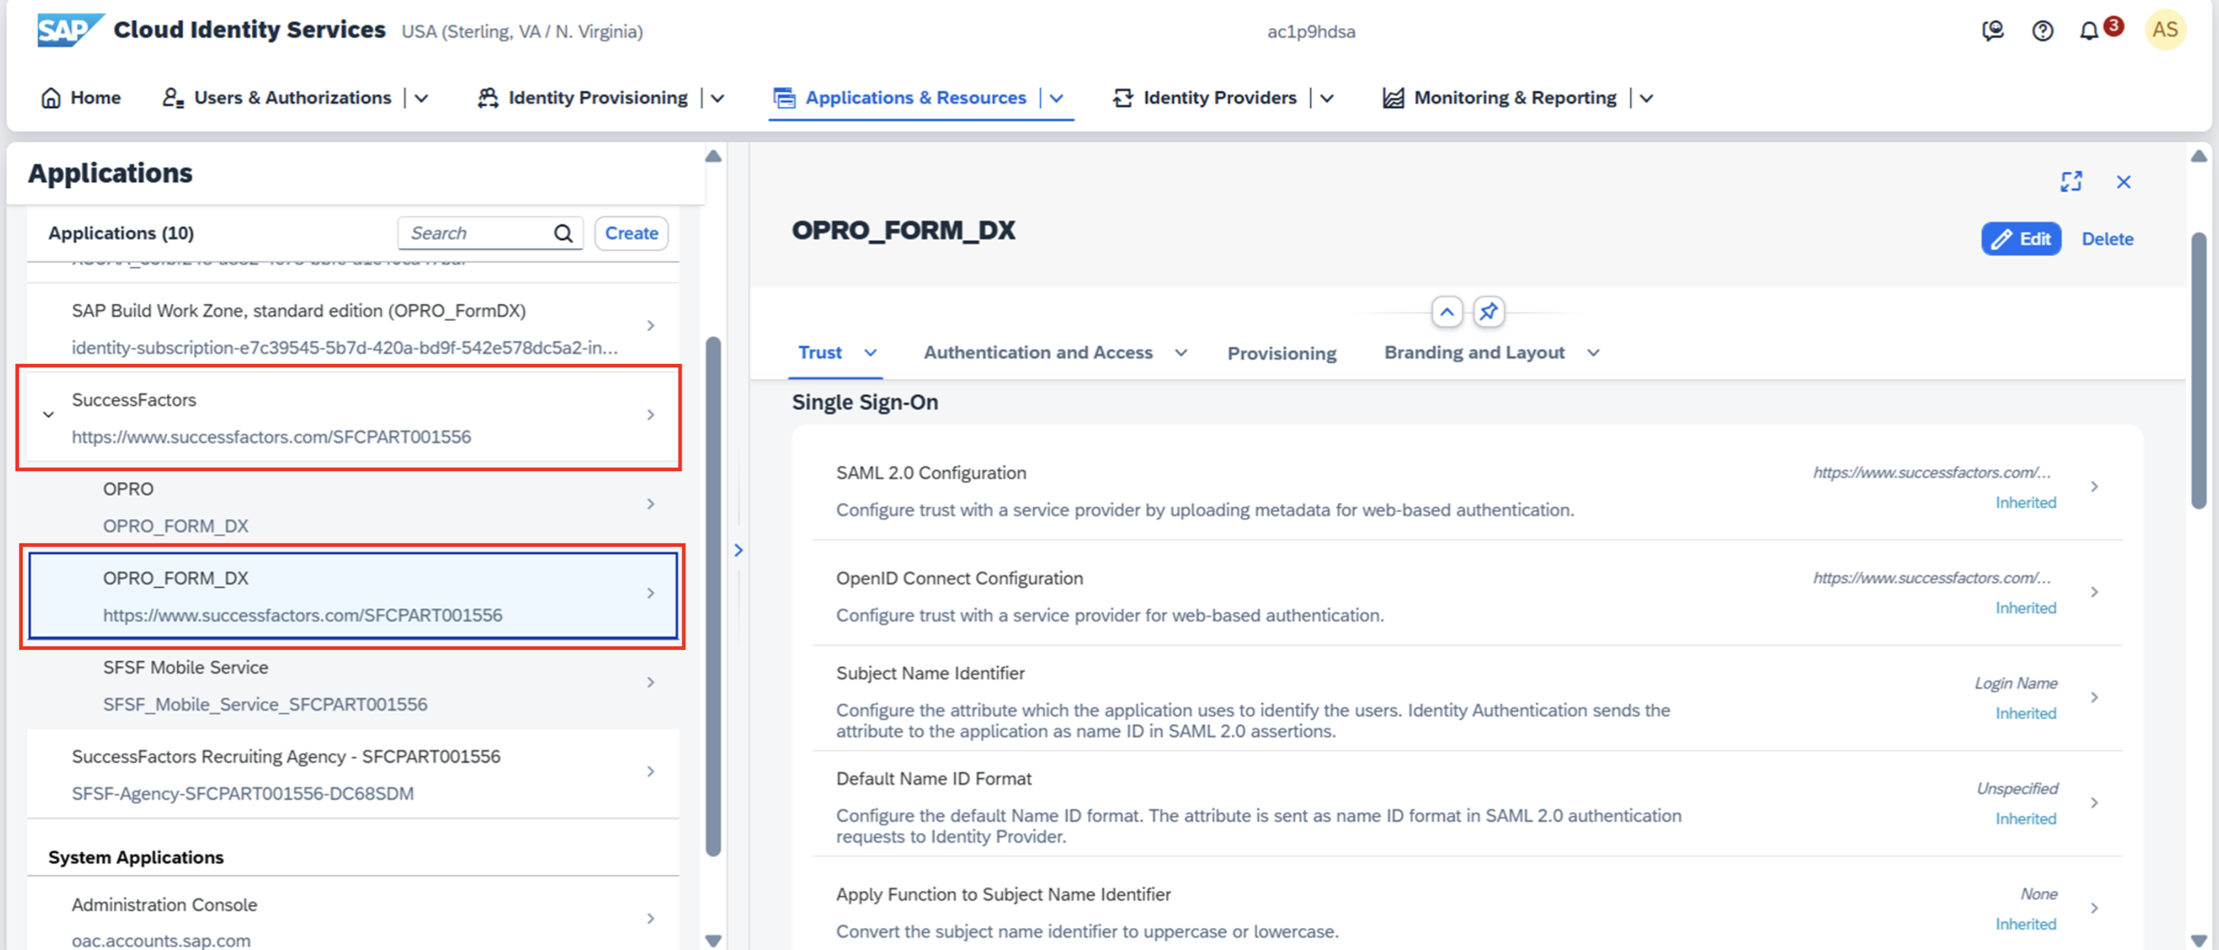Pin the header with pin icon
The width and height of the screenshot is (2219, 950).
tap(1488, 312)
